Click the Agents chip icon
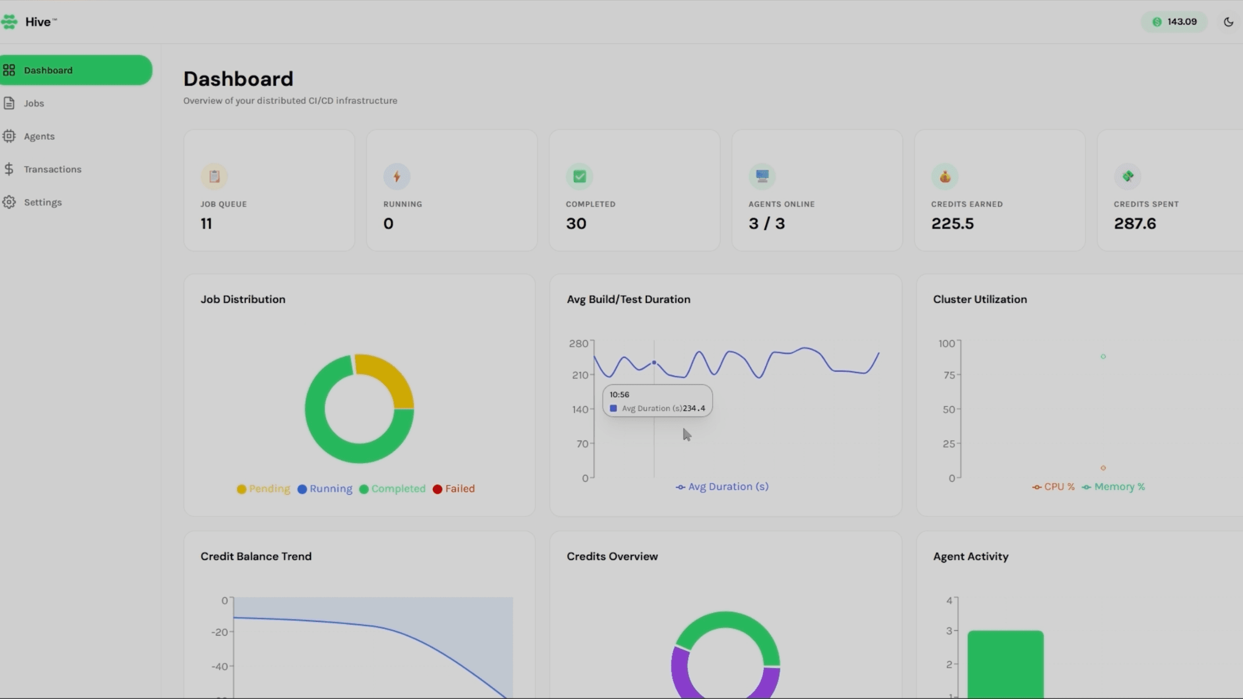 click(9, 136)
